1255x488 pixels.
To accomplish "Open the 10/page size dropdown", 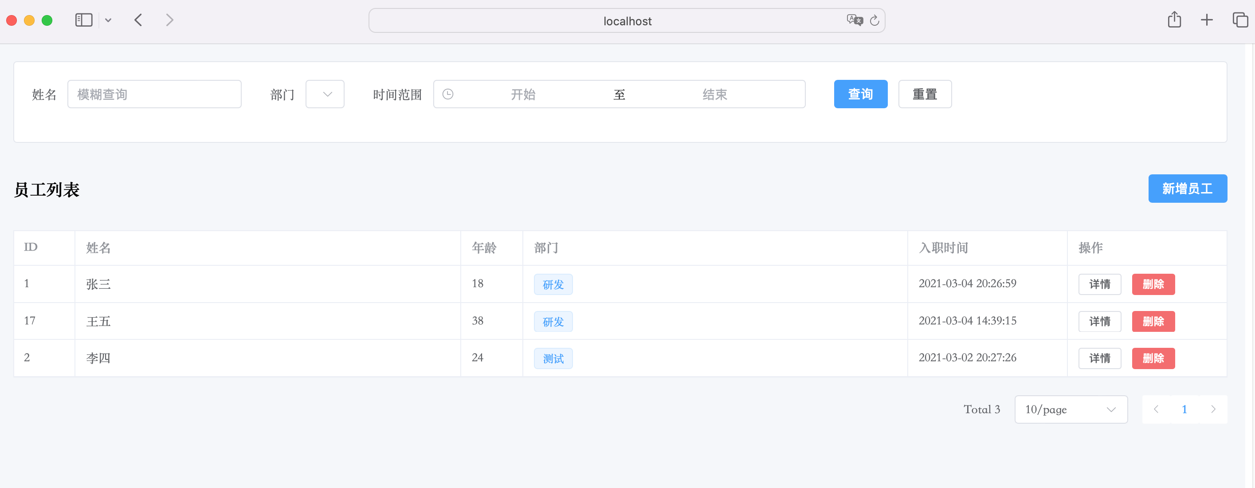I will pyautogui.click(x=1071, y=409).
